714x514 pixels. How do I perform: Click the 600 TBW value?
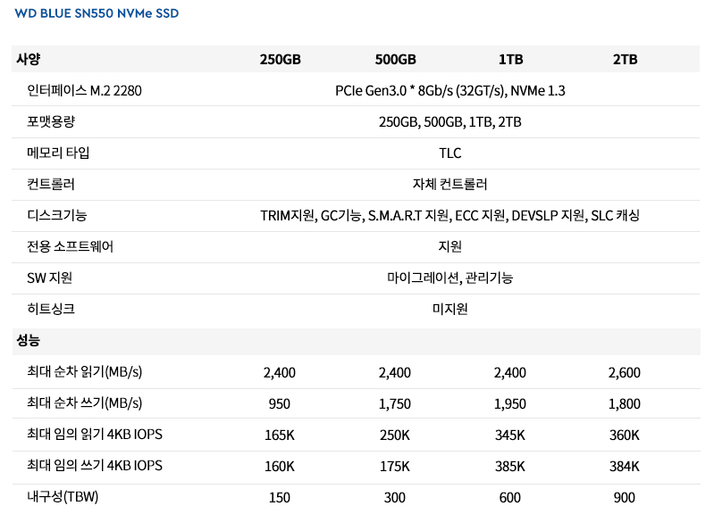coord(509,498)
